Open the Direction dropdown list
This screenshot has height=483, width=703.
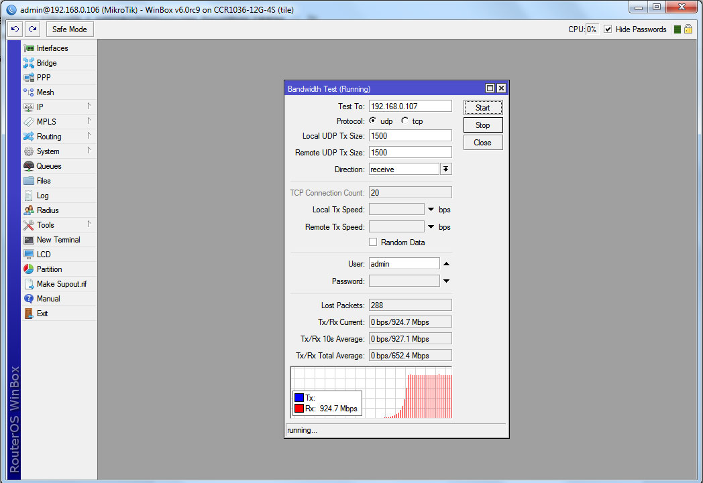pos(445,169)
